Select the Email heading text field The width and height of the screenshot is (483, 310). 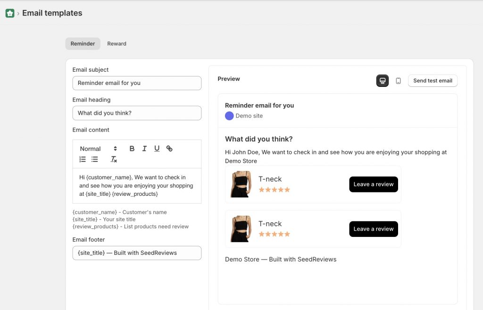coord(137,113)
